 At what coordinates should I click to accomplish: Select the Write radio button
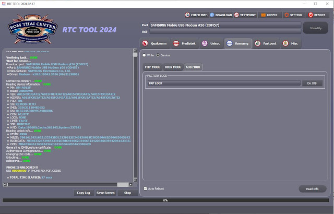click(144, 55)
